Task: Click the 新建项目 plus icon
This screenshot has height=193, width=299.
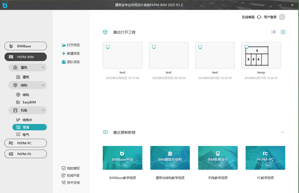Action: [64, 53]
